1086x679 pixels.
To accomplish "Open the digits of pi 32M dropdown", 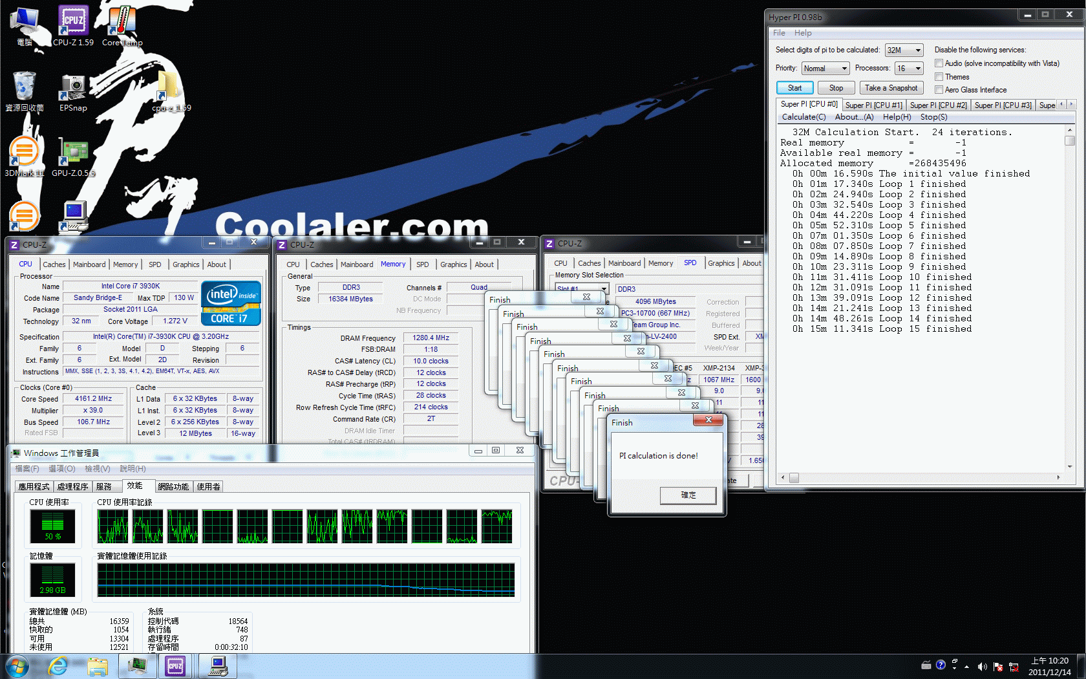I will (904, 50).
